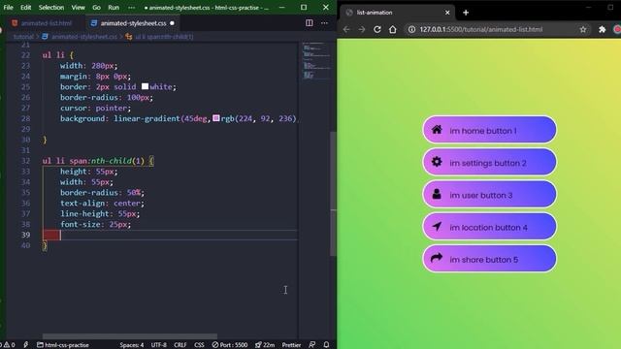The height and width of the screenshot is (349, 621).
Task: Click the gear icon on settings button
Action: pyautogui.click(x=437, y=162)
